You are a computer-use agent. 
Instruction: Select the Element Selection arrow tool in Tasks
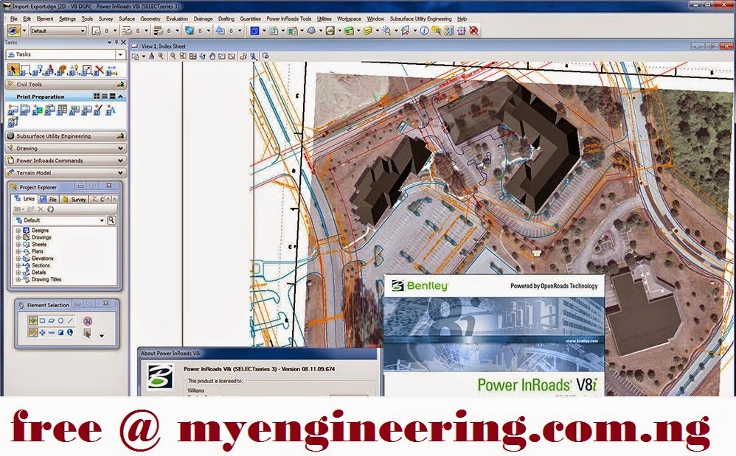coord(13,70)
